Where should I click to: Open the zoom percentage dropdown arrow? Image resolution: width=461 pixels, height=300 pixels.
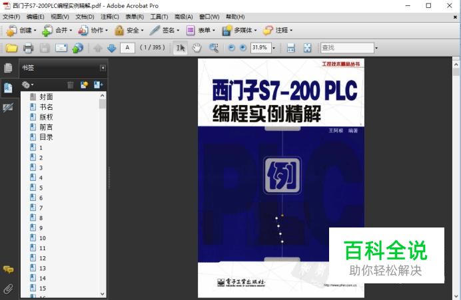[x=274, y=48]
